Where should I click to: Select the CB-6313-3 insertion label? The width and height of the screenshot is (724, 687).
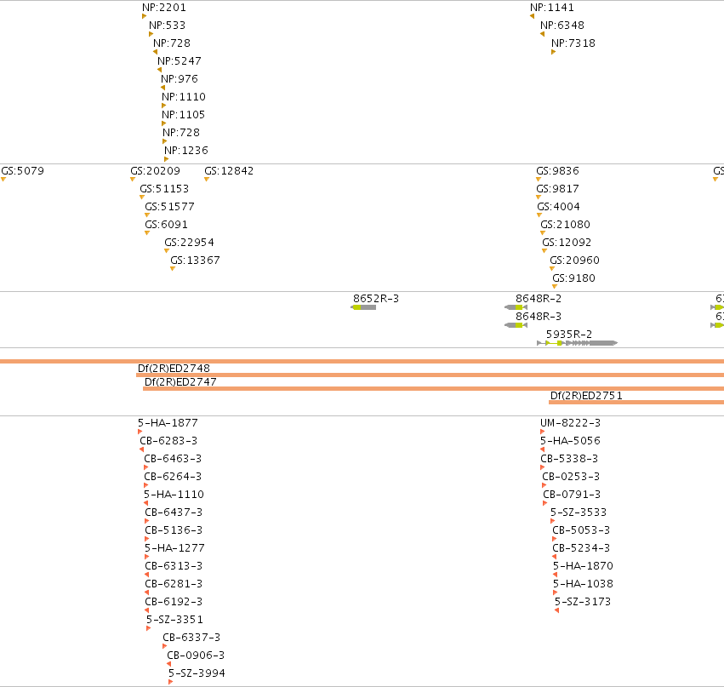pyautogui.click(x=174, y=565)
